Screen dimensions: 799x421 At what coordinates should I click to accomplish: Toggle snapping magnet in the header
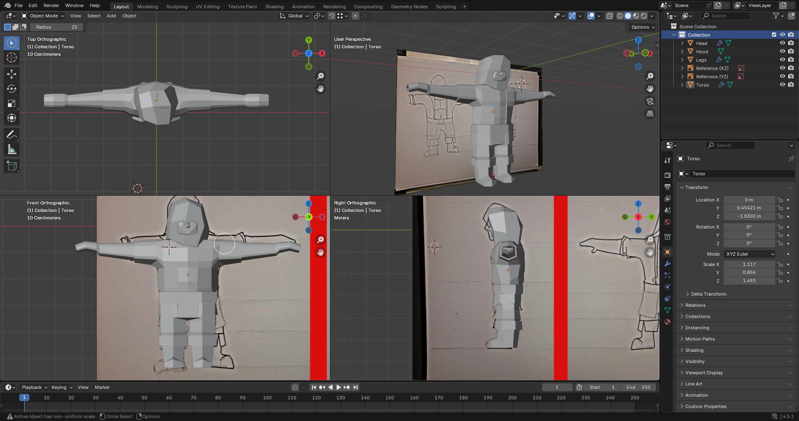coord(332,16)
